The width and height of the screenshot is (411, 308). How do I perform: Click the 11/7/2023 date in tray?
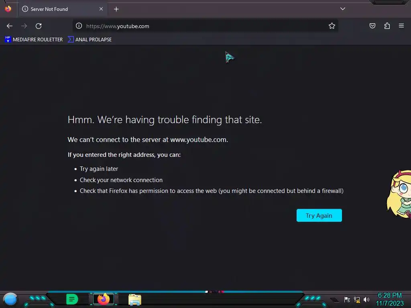point(390,304)
